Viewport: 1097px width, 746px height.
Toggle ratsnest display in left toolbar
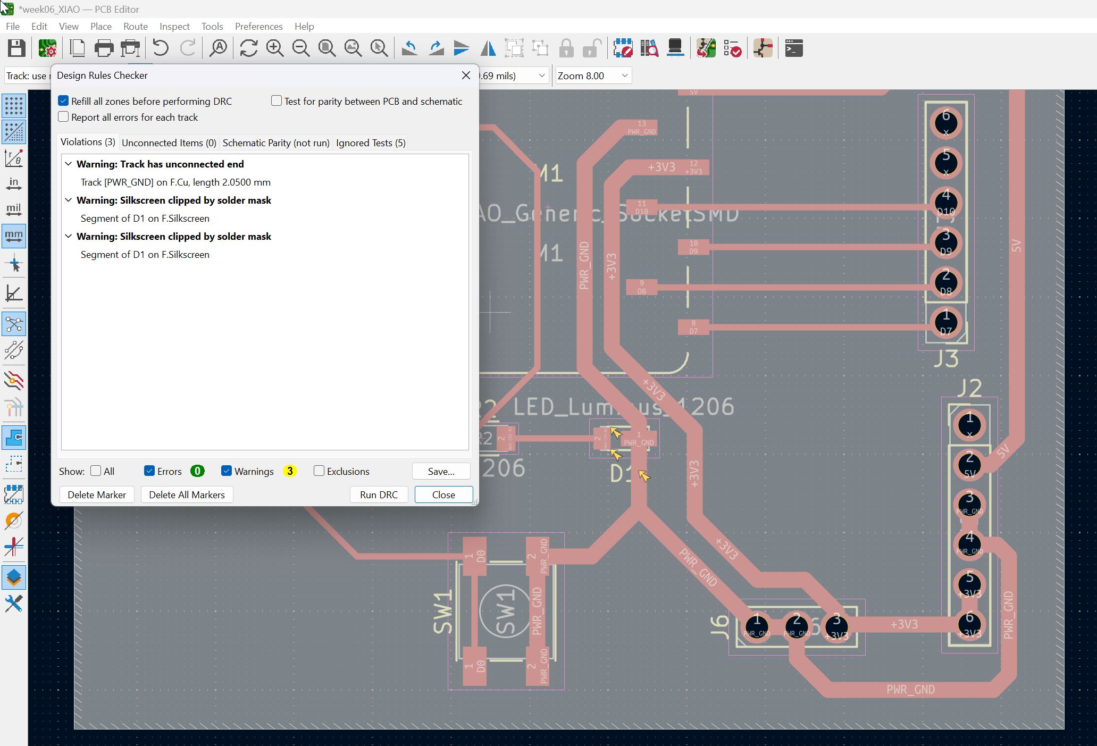[x=14, y=324]
